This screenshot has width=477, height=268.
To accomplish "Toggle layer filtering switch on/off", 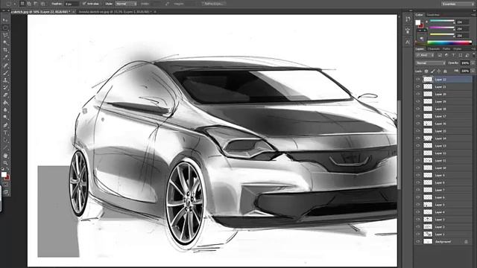I will click(473, 55).
